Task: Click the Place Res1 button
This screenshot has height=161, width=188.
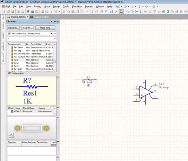Action: point(45,28)
